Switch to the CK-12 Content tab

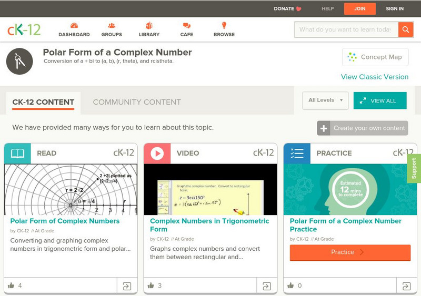tap(43, 102)
